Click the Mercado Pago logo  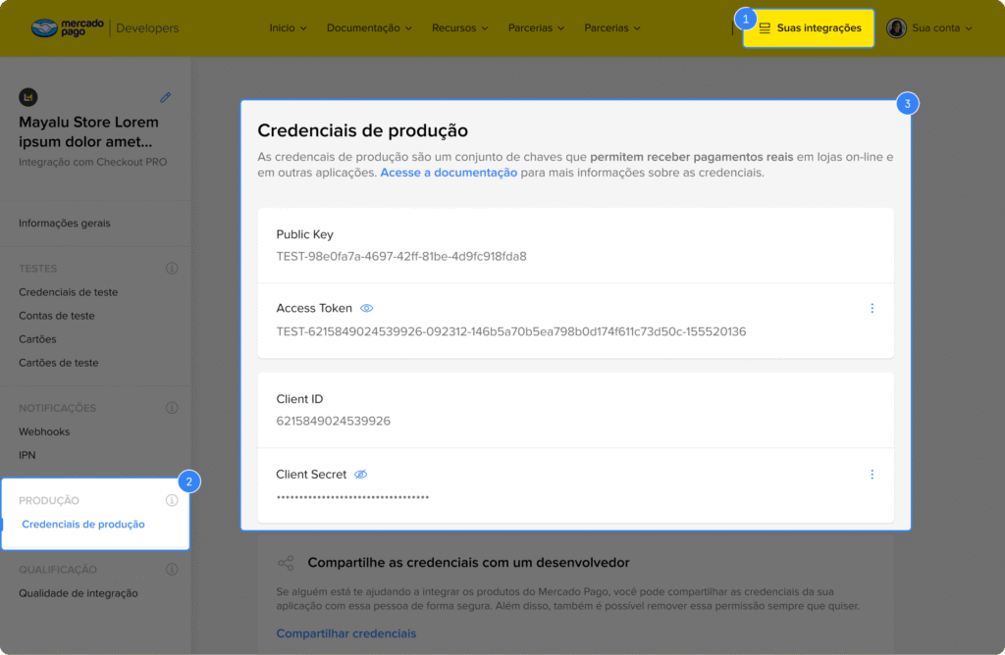[x=67, y=27]
